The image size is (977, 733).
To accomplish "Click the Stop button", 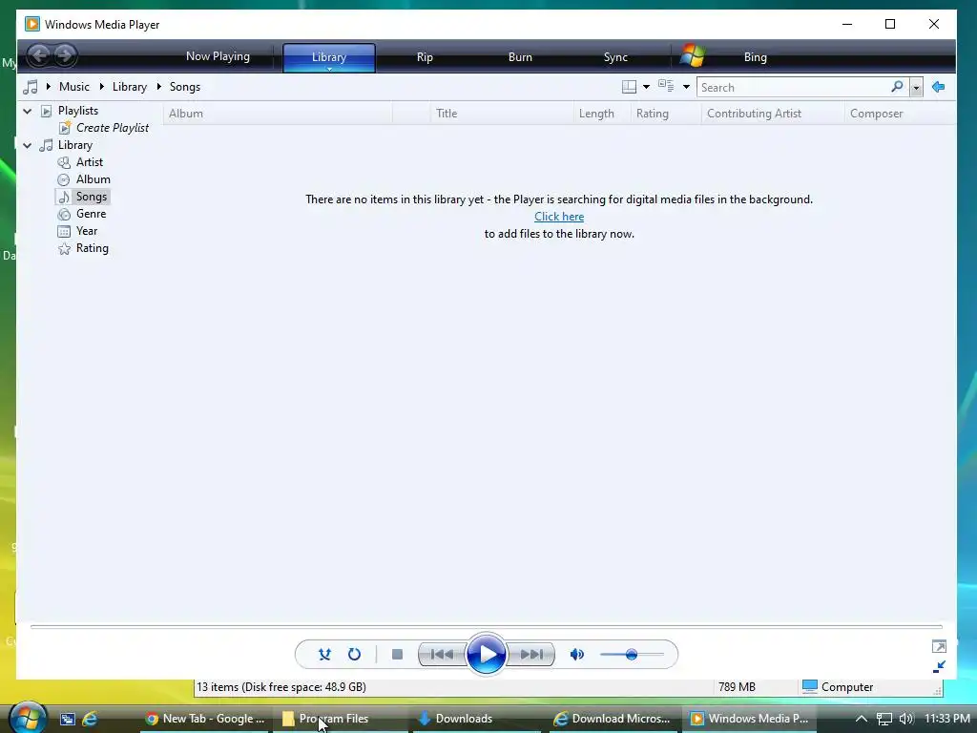I will point(397,654).
